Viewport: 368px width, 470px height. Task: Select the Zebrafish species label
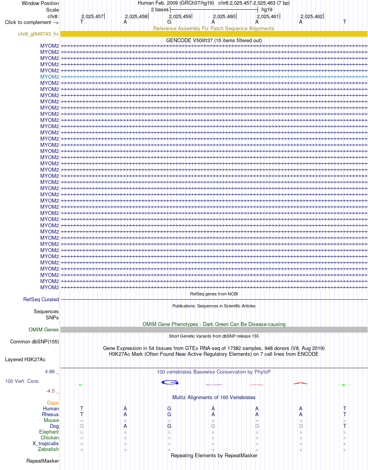[48, 449]
